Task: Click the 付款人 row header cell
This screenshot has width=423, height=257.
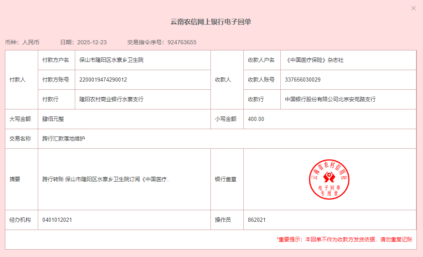Action: 18,80
